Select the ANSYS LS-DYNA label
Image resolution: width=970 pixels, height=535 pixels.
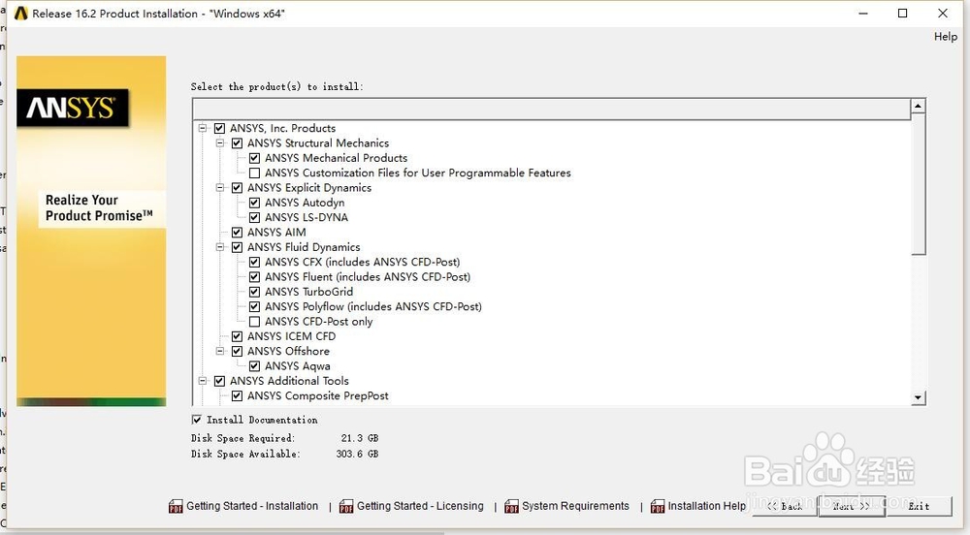click(307, 217)
